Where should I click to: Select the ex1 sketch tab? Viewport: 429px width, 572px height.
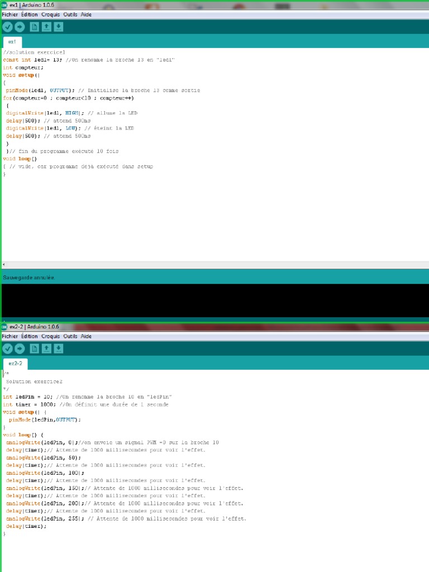12,42
